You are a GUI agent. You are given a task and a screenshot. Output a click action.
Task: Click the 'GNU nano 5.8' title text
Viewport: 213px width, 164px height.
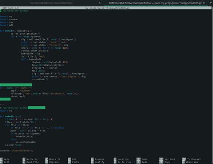tap(10, 8)
